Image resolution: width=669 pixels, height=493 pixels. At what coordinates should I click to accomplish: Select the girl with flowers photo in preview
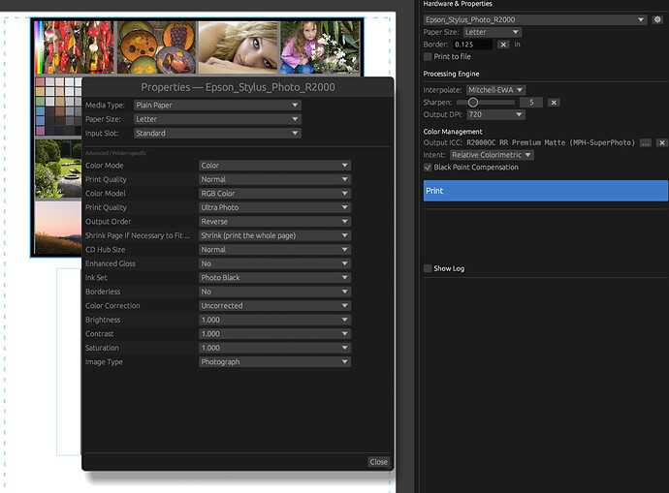320,47
